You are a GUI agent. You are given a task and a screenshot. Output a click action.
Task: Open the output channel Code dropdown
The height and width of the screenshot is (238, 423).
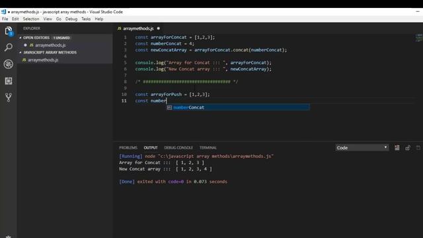point(362,147)
